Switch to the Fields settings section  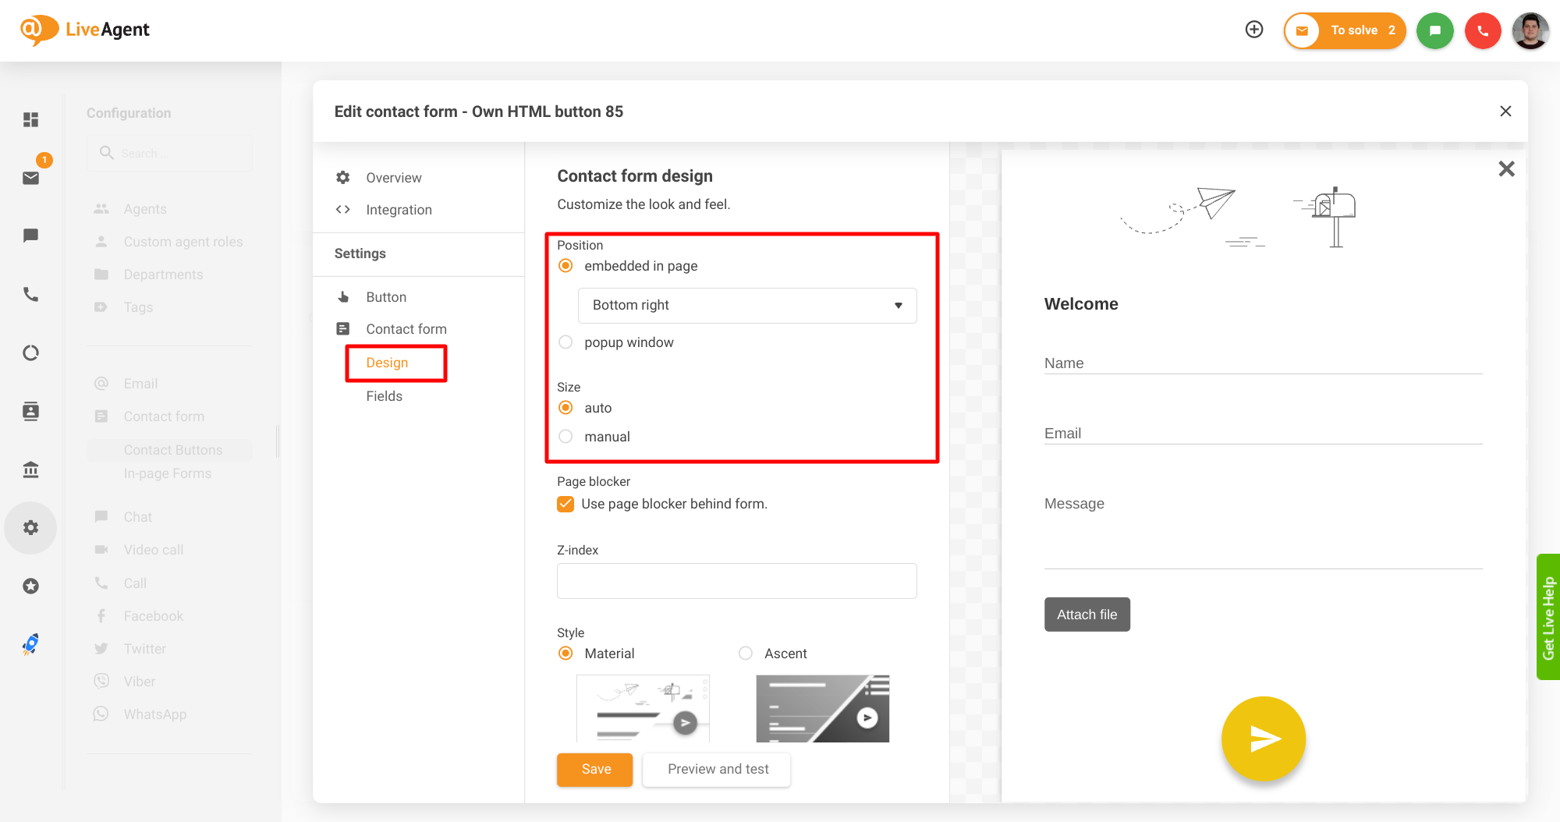coord(384,395)
